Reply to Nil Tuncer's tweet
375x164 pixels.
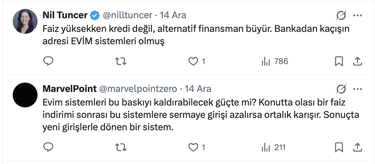48,62
